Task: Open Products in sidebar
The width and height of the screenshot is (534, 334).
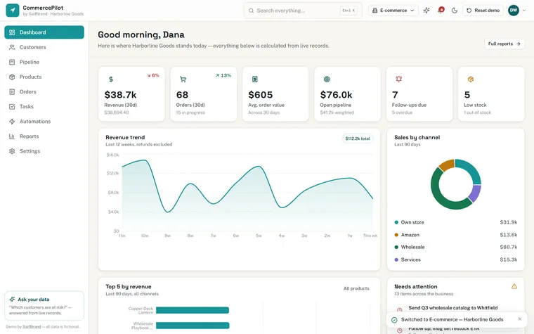Action: coord(44,77)
